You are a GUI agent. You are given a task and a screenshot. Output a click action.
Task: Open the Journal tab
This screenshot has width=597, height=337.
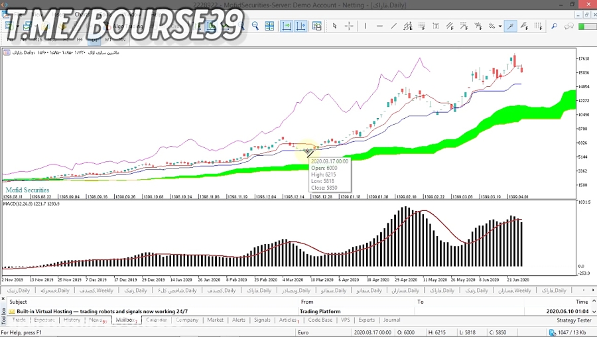click(x=391, y=320)
